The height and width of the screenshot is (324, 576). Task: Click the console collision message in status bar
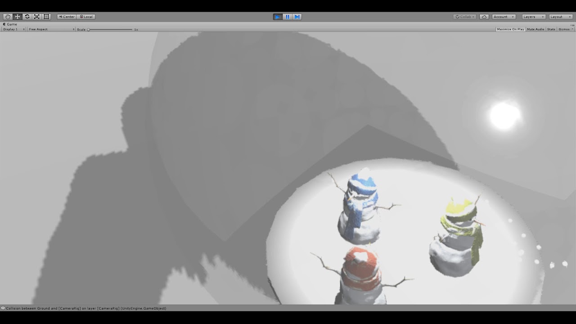tap(86, 308)
